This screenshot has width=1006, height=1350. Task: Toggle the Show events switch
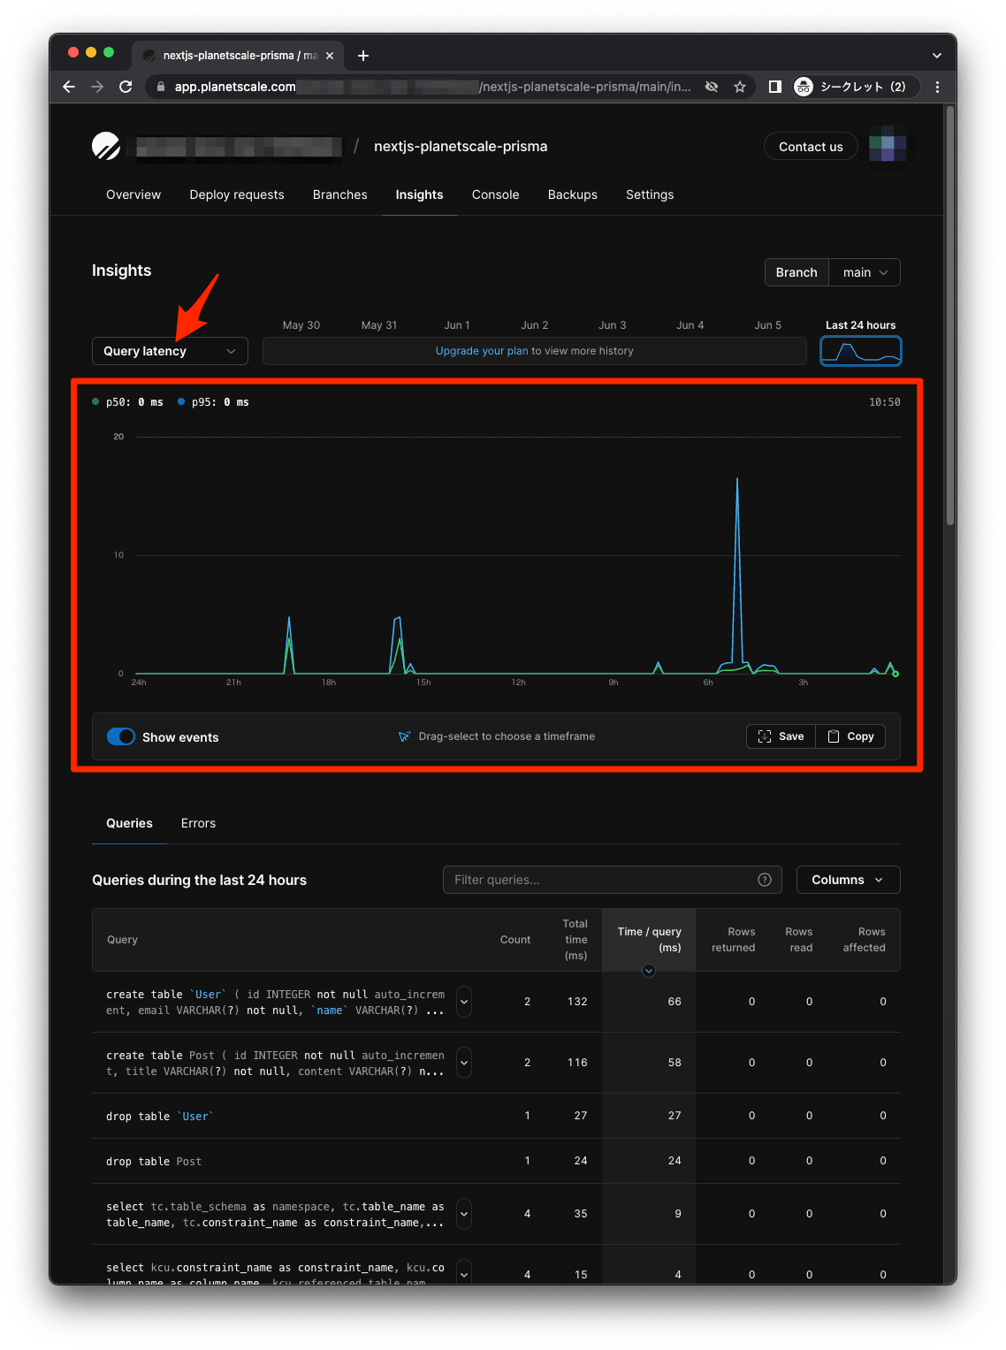(x=121, y=736)
